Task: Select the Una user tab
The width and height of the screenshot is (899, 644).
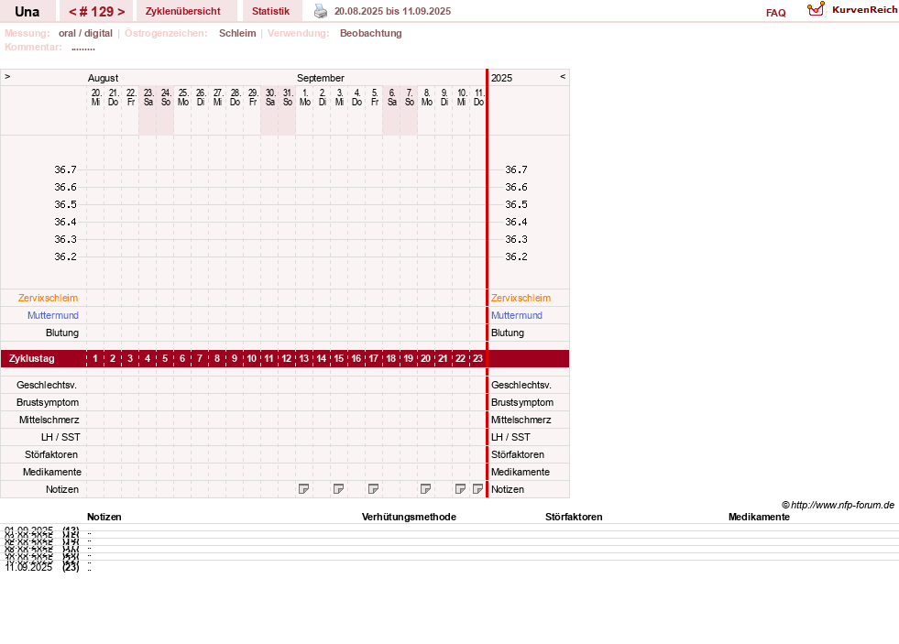Action: pyautogui.click(x=27, y=12)
